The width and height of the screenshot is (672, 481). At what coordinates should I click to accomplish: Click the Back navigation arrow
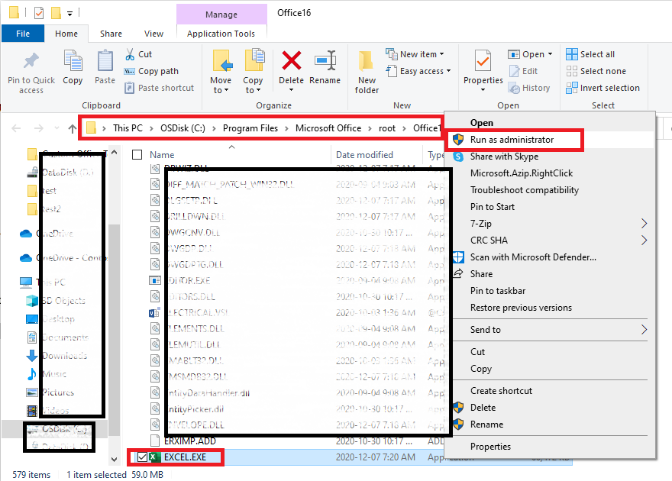click(16, 128)
